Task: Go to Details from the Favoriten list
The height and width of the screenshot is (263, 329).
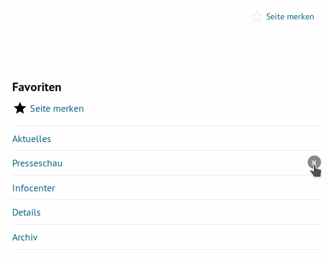Action: tap(26, 212)
